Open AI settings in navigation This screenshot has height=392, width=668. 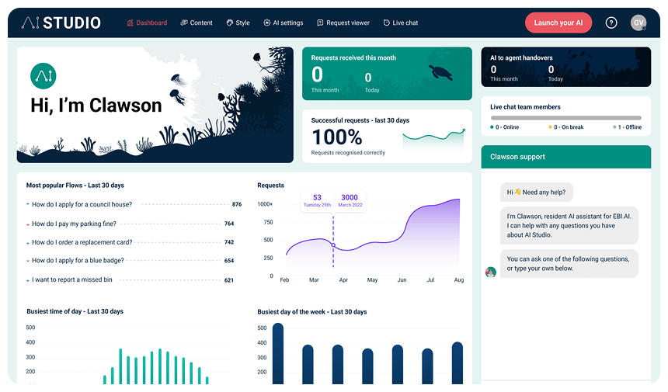[x=284, y=23]
